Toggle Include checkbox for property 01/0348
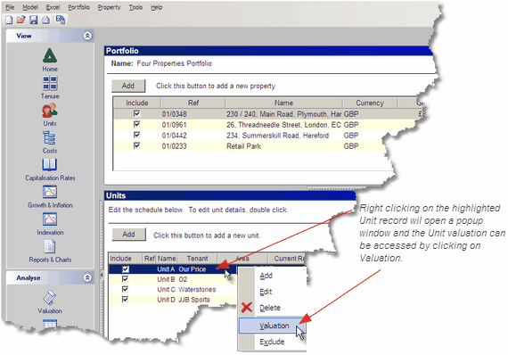This screenshot has width=508, height=355. (136, 113)
